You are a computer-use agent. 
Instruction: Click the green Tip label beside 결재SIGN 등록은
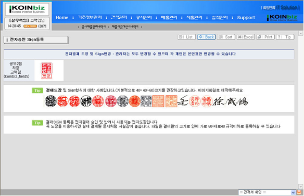coord(37,123)
